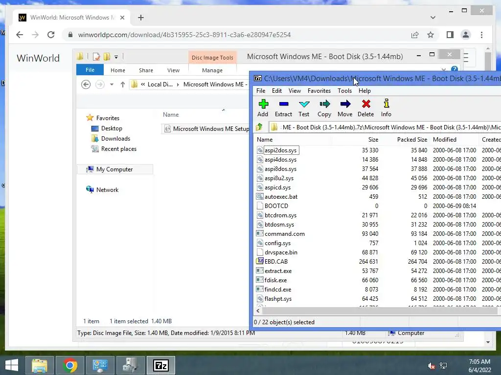The height and width of the screenshot is (375, 501).
Task: Run Test on the archive in 7-Zip
Action: [x=304, y=108]
